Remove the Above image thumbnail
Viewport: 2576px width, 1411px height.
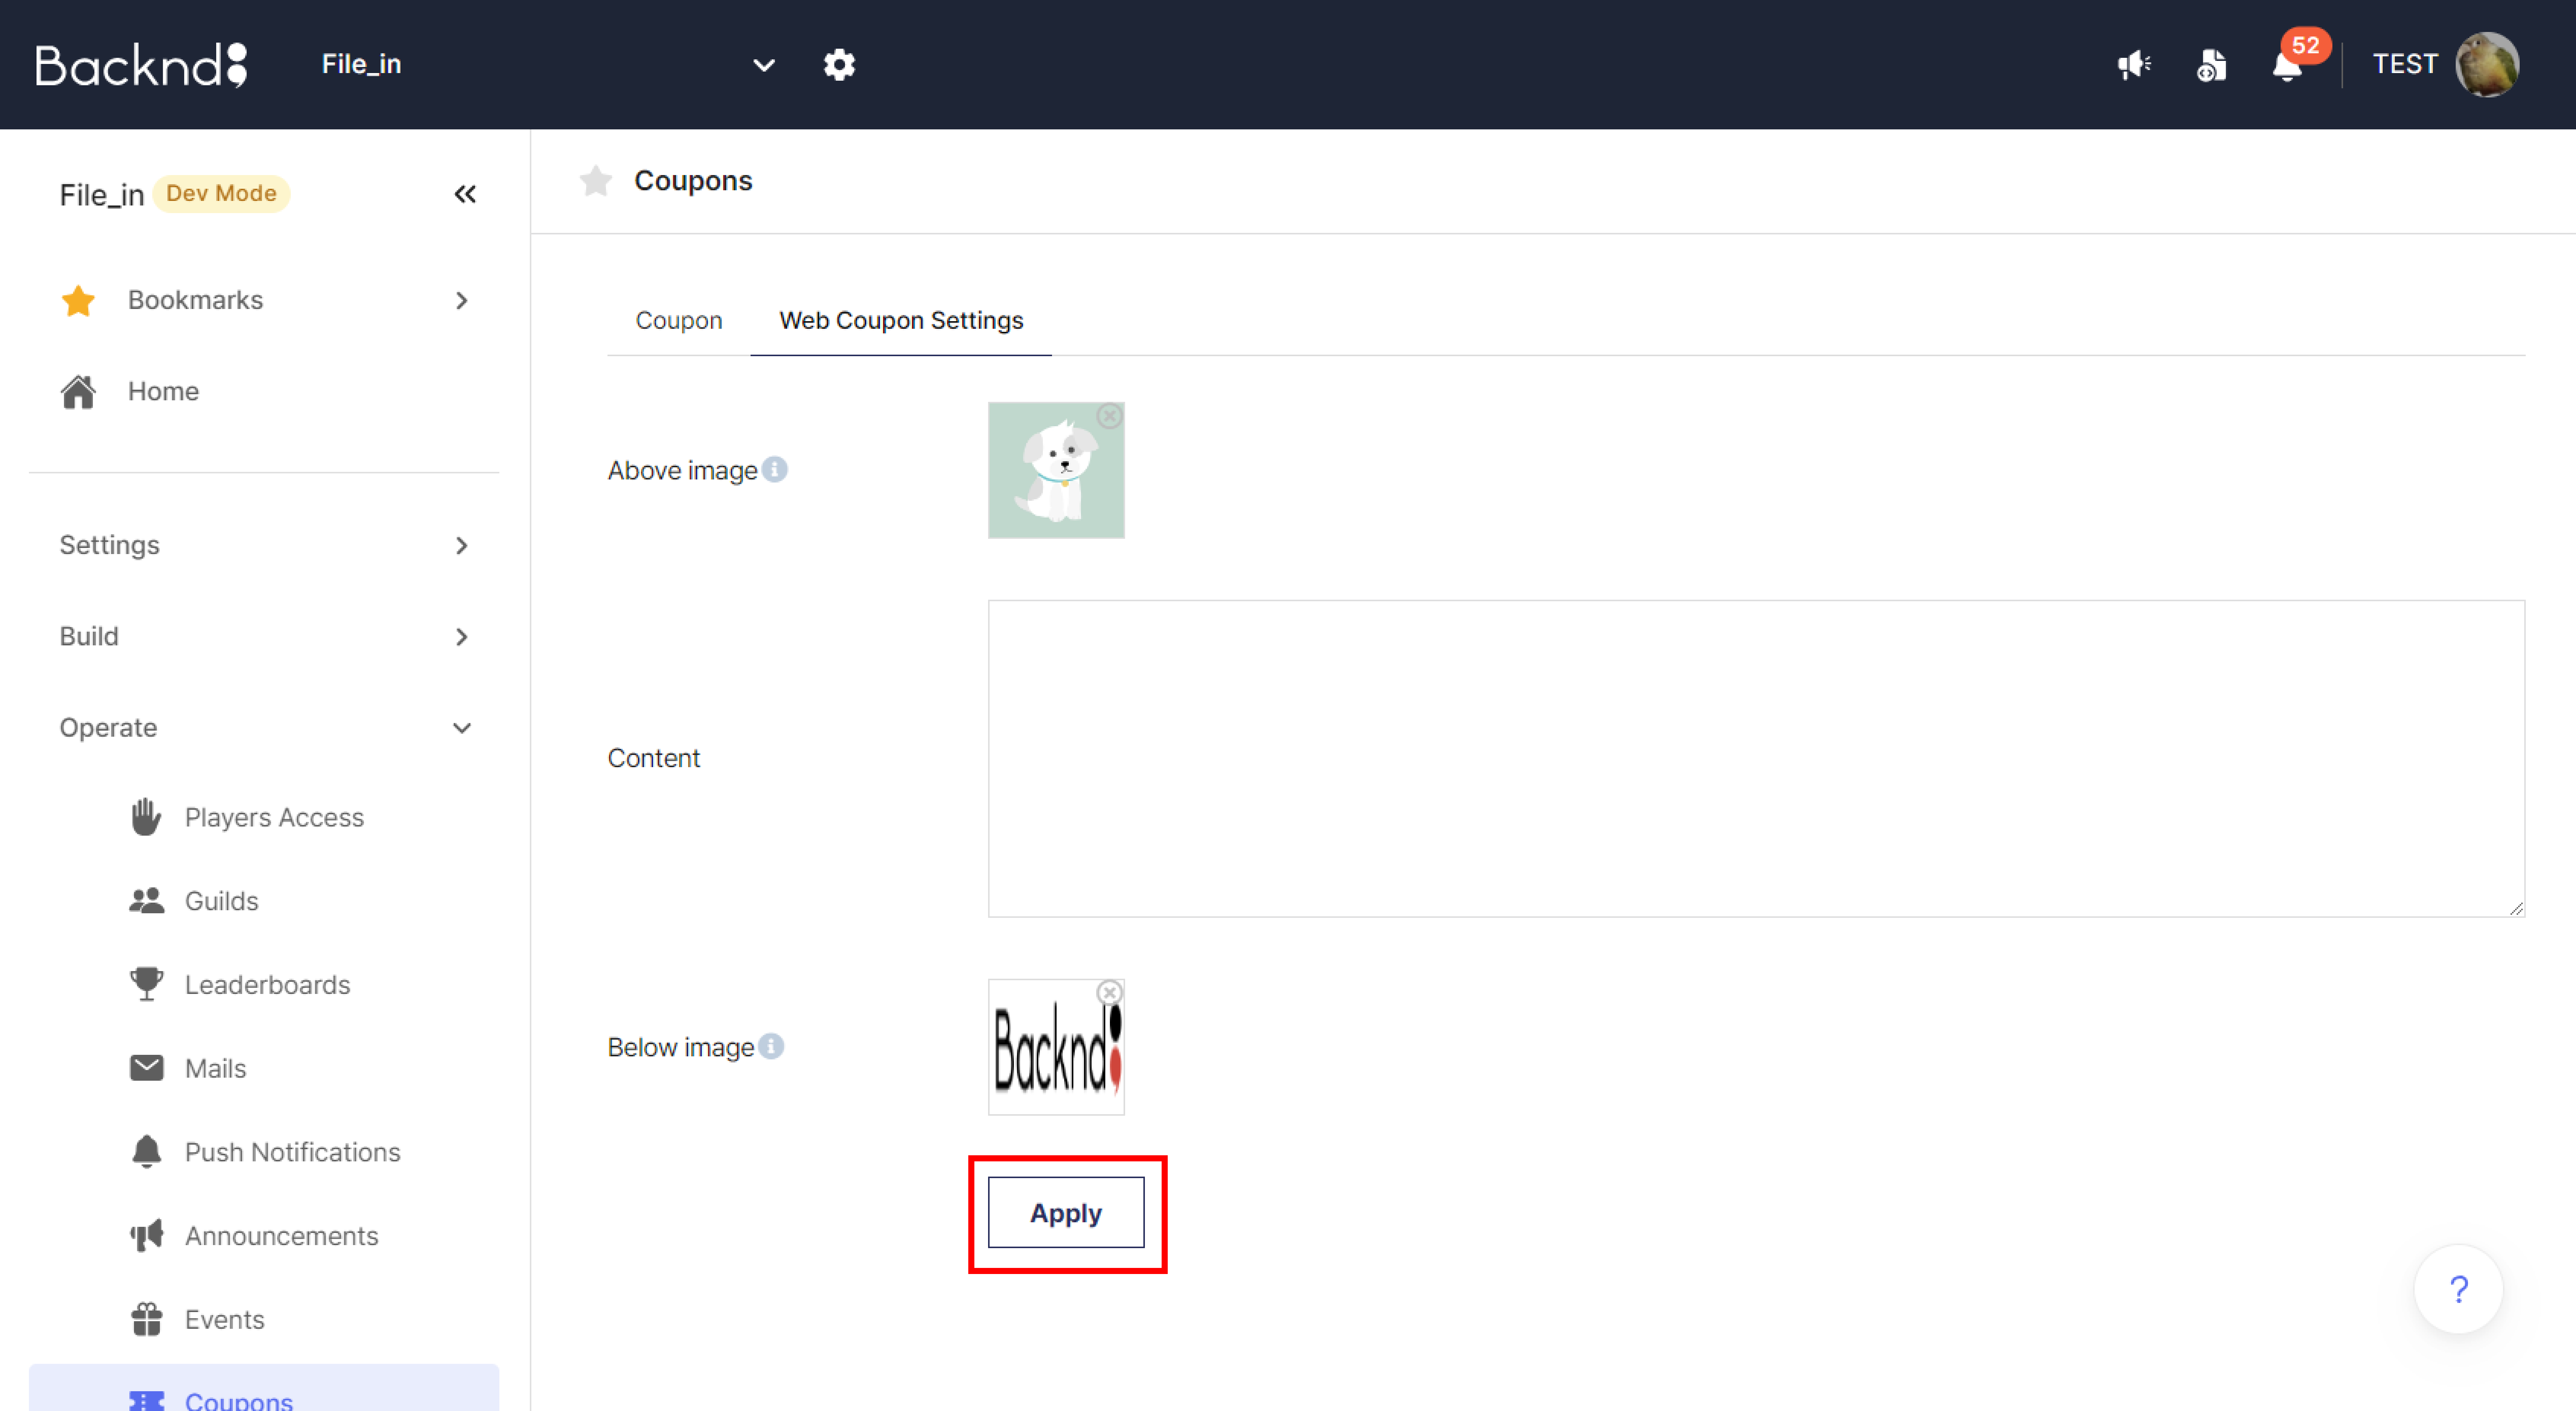[x=1109, y=416]
